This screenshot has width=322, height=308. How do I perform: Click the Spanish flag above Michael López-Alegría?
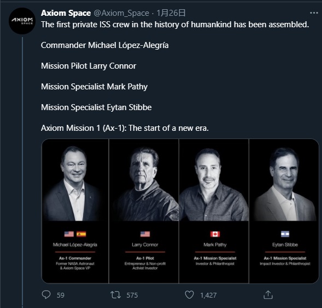81,234
